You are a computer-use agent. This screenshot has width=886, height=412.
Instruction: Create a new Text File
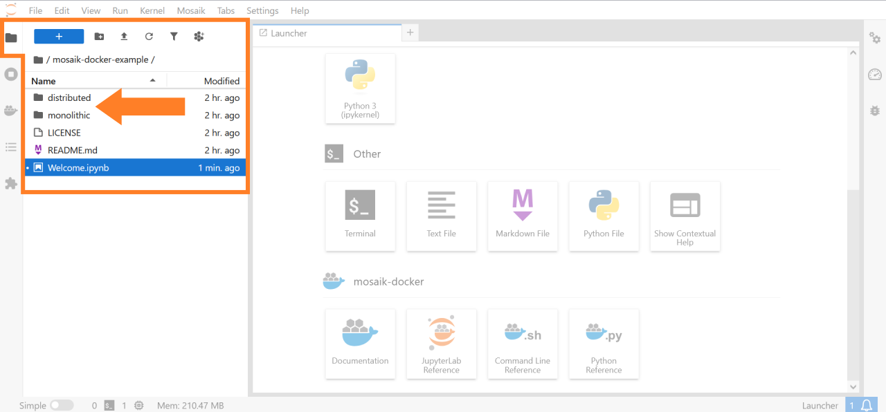coord(442,216)
